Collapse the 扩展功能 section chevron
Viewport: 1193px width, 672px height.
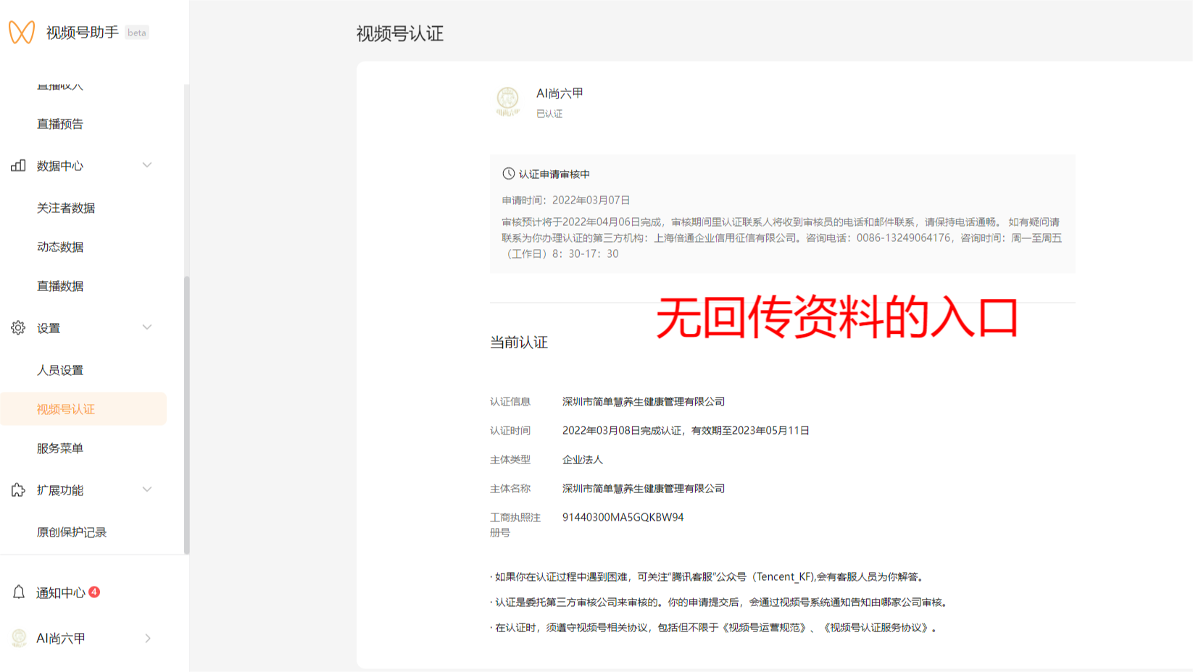[x=147, y=490]
